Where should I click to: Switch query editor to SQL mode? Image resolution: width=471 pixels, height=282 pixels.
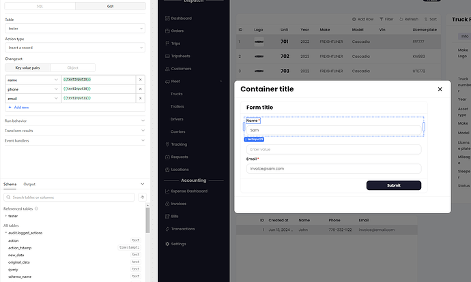click(x=39, y=6)
